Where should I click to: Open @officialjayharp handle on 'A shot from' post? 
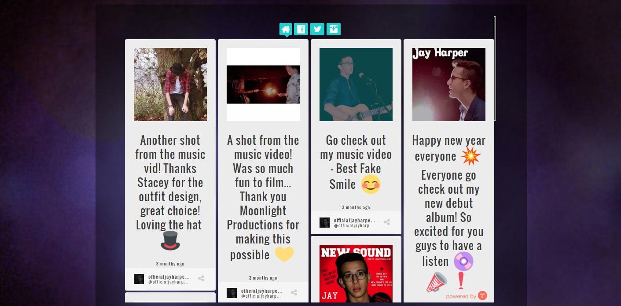(261, 296)
